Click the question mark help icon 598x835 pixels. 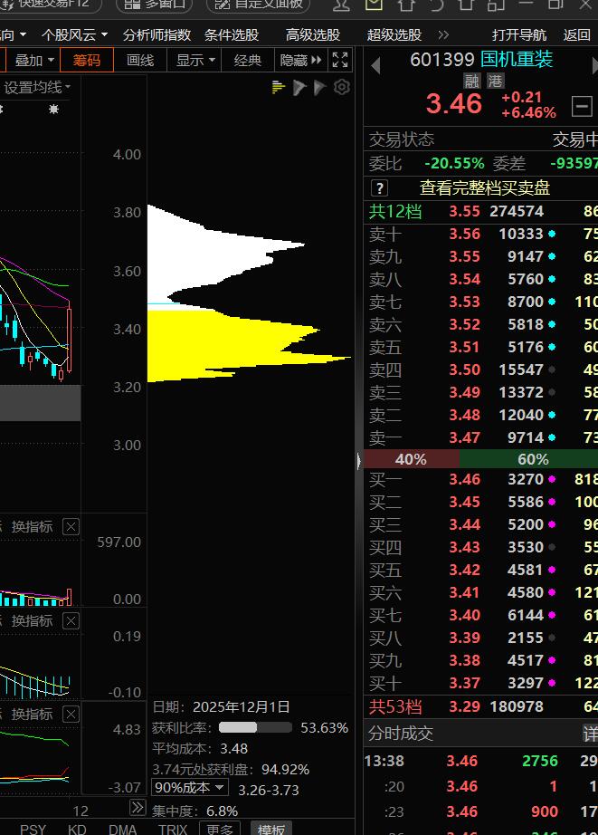pyautogui.click(x=379, y=188)
